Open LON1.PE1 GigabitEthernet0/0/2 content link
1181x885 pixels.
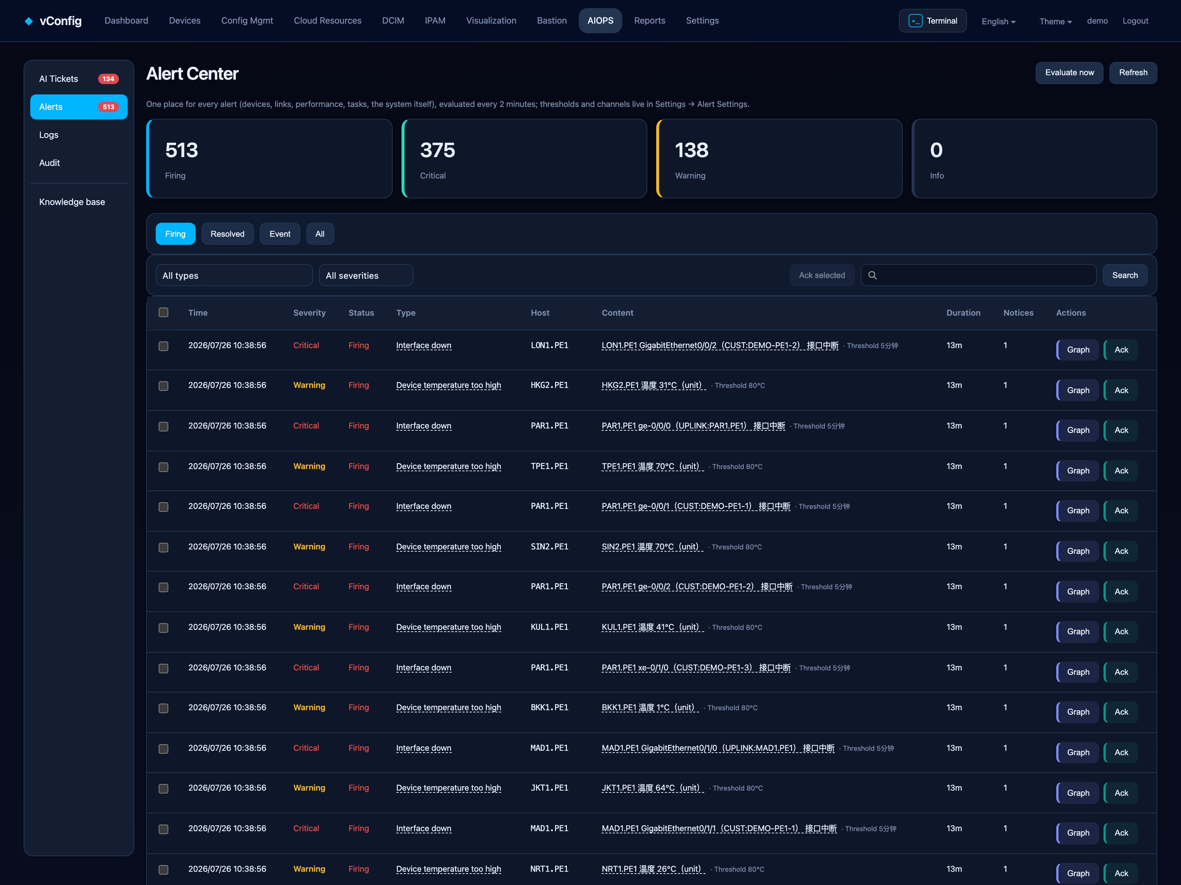pos(720,346)
